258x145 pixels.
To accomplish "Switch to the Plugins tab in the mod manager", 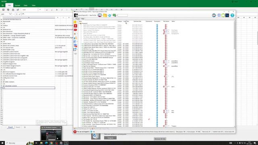I will click(x=78, y=19).
